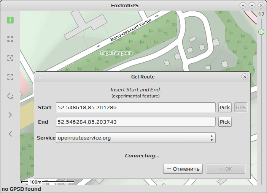Maximize the FoxtrotGPS window
Image resolution: width=267 pixels, height=193 pixels.
pyautogui.click(x=252, y=5)
